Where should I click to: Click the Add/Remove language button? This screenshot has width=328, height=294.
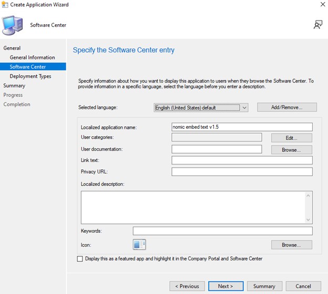point(286,107)
